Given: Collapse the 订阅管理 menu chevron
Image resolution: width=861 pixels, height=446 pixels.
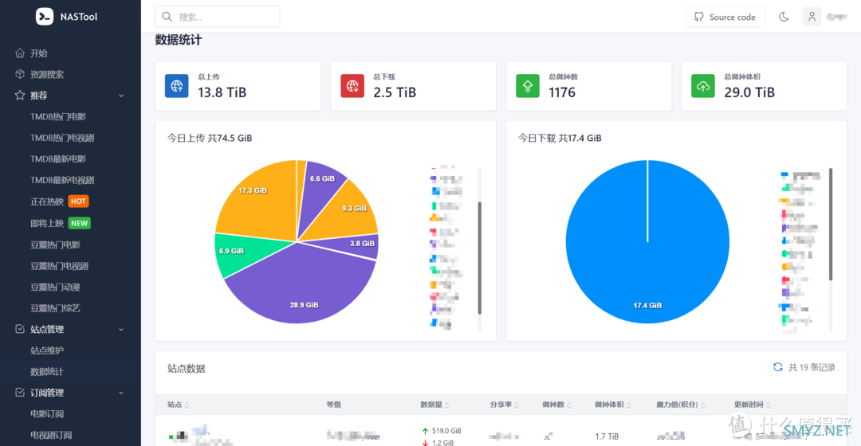Looking at the screenshot, I should (x=121, y=393).
